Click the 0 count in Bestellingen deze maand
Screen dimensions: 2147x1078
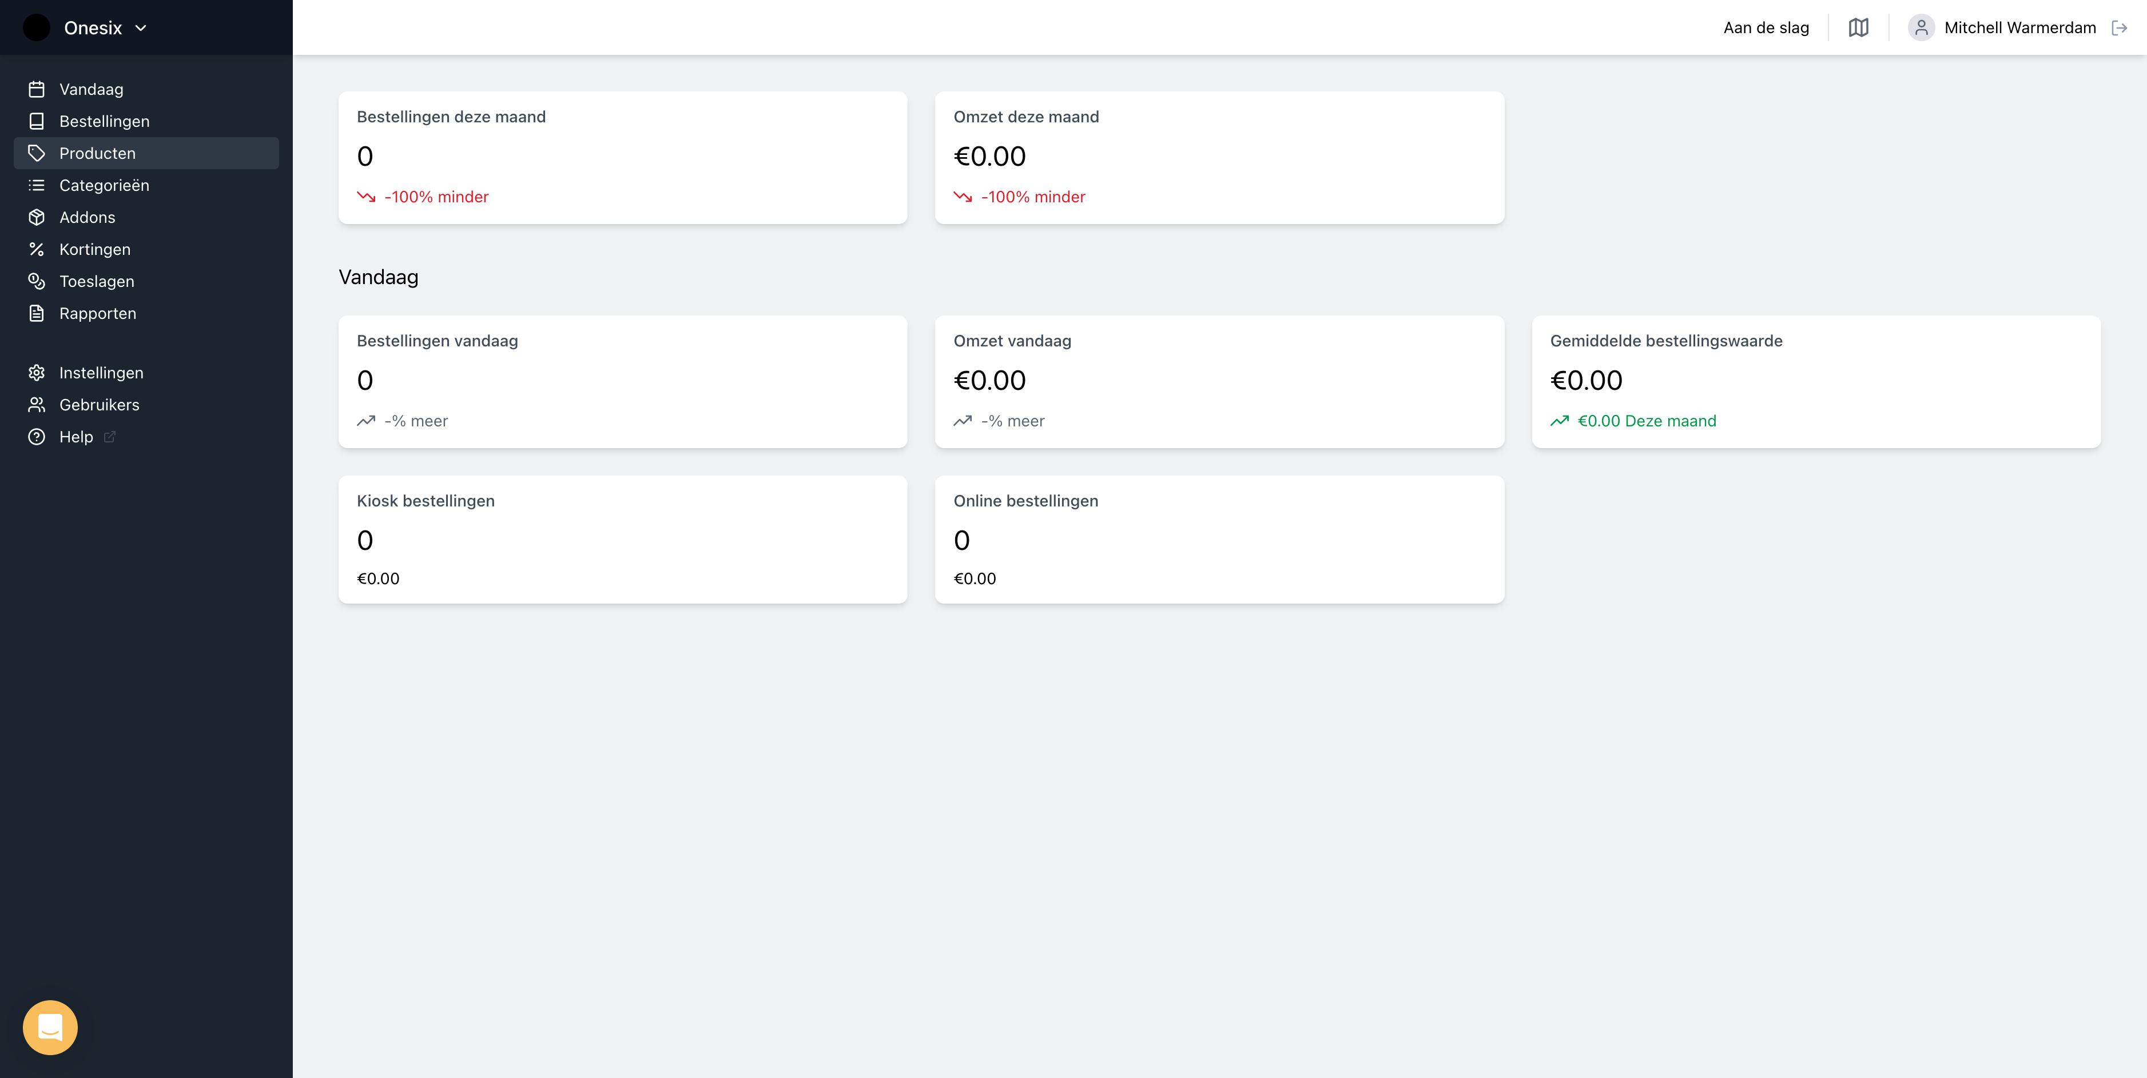pos(364,157)
